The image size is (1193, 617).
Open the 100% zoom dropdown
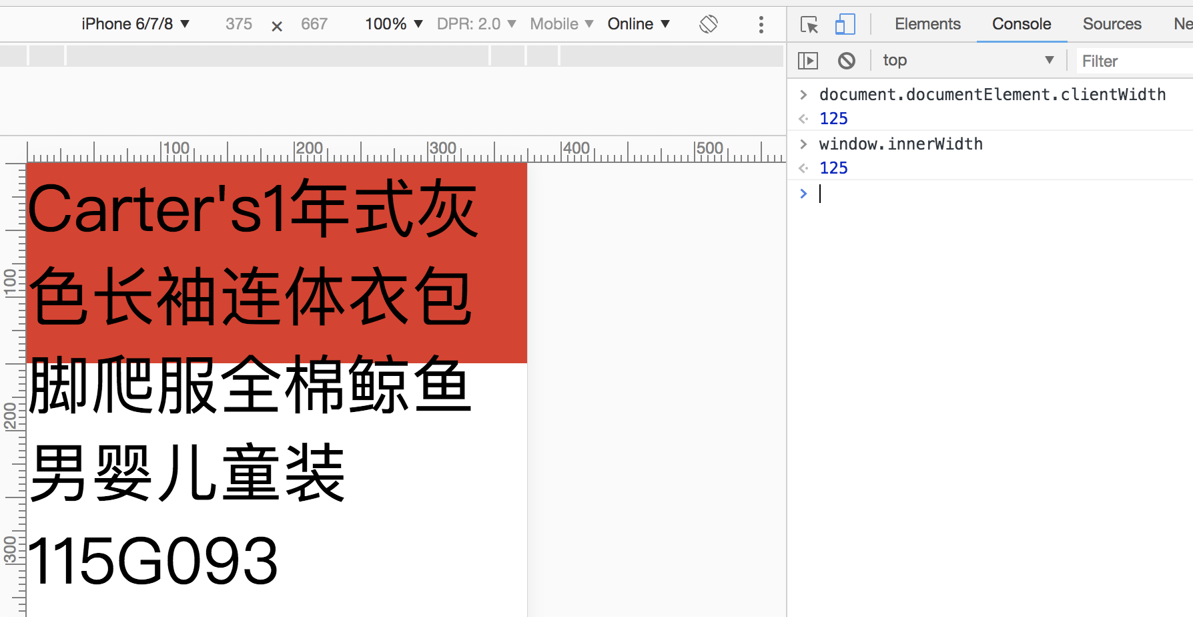point(394,24)
